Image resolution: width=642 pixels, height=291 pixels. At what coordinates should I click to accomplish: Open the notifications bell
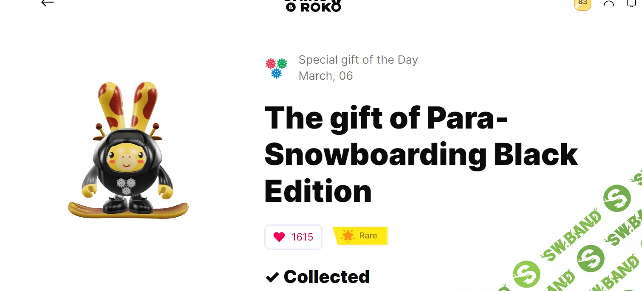pyautogui.click(x=632, y=3)
